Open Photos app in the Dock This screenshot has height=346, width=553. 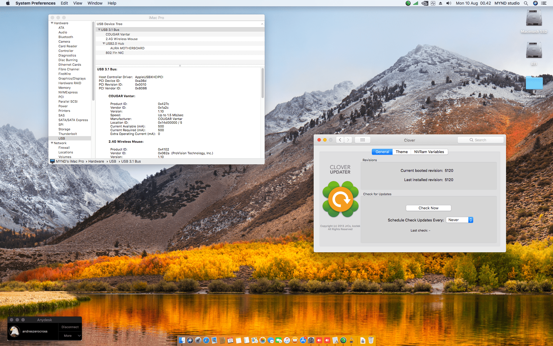263,340
